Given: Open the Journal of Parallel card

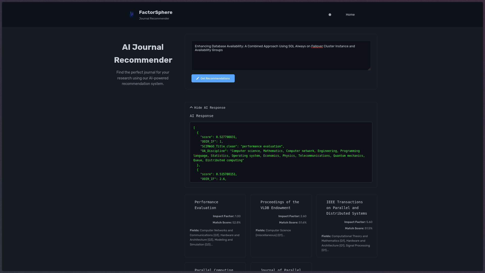Looking at the screenshot, I should [281, 270].
